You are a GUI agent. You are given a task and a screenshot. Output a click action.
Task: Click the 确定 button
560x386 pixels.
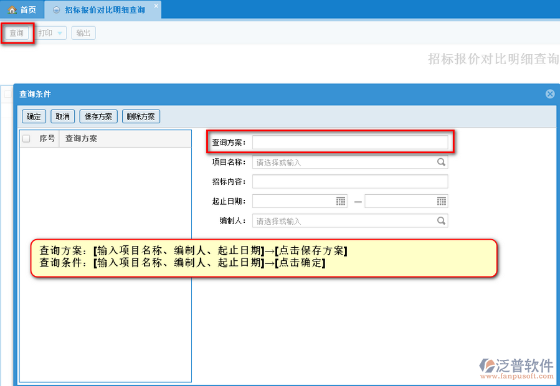(34, 116)
